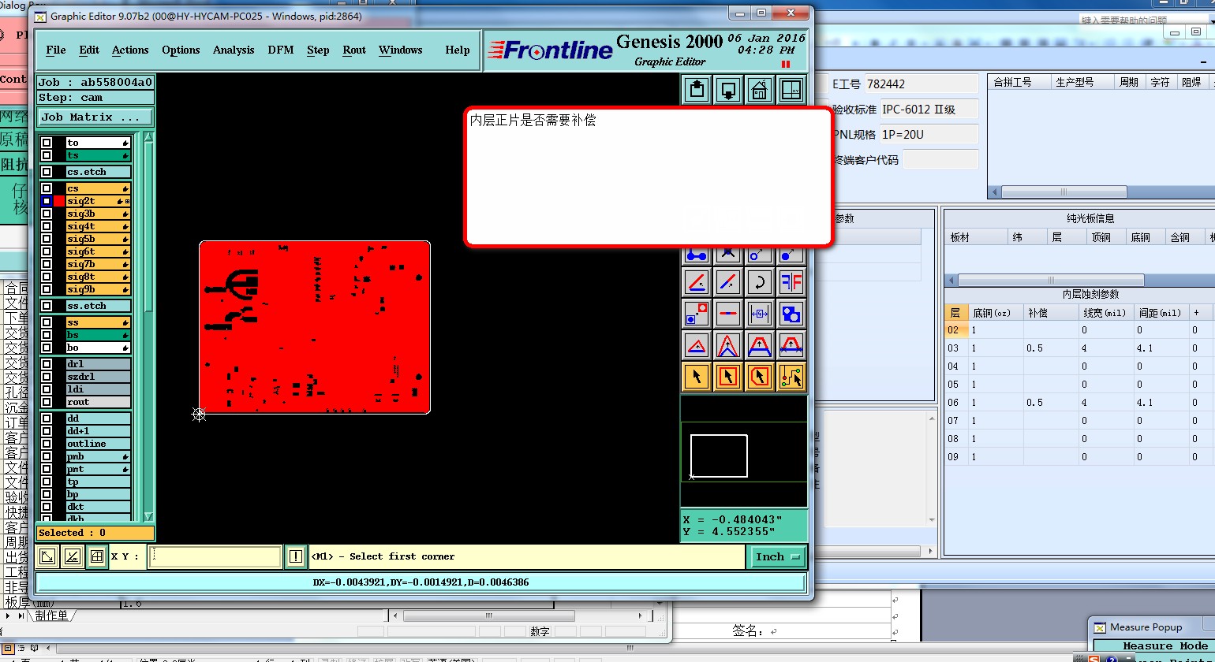Toggle the 'to' layer checkbox
Screen dimensions: 1215x662
(47, 143)
